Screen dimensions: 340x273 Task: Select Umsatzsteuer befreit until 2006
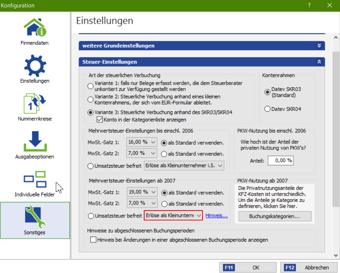click(91, 166)
